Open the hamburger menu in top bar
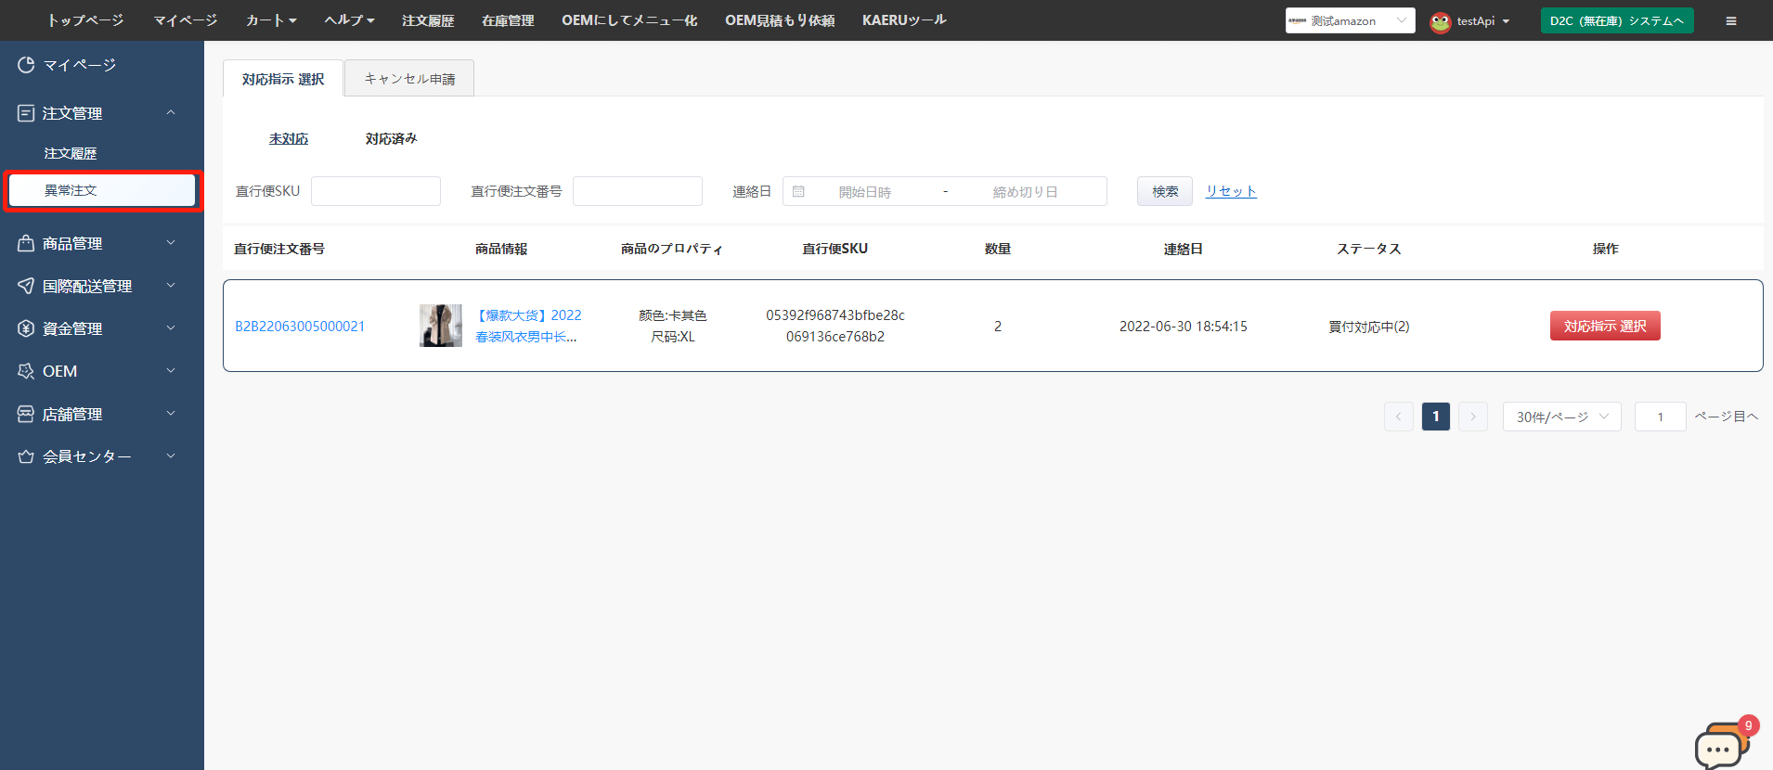Image resolution: width=1773 pixels, height=770 pixels. tap(1731, 20)
